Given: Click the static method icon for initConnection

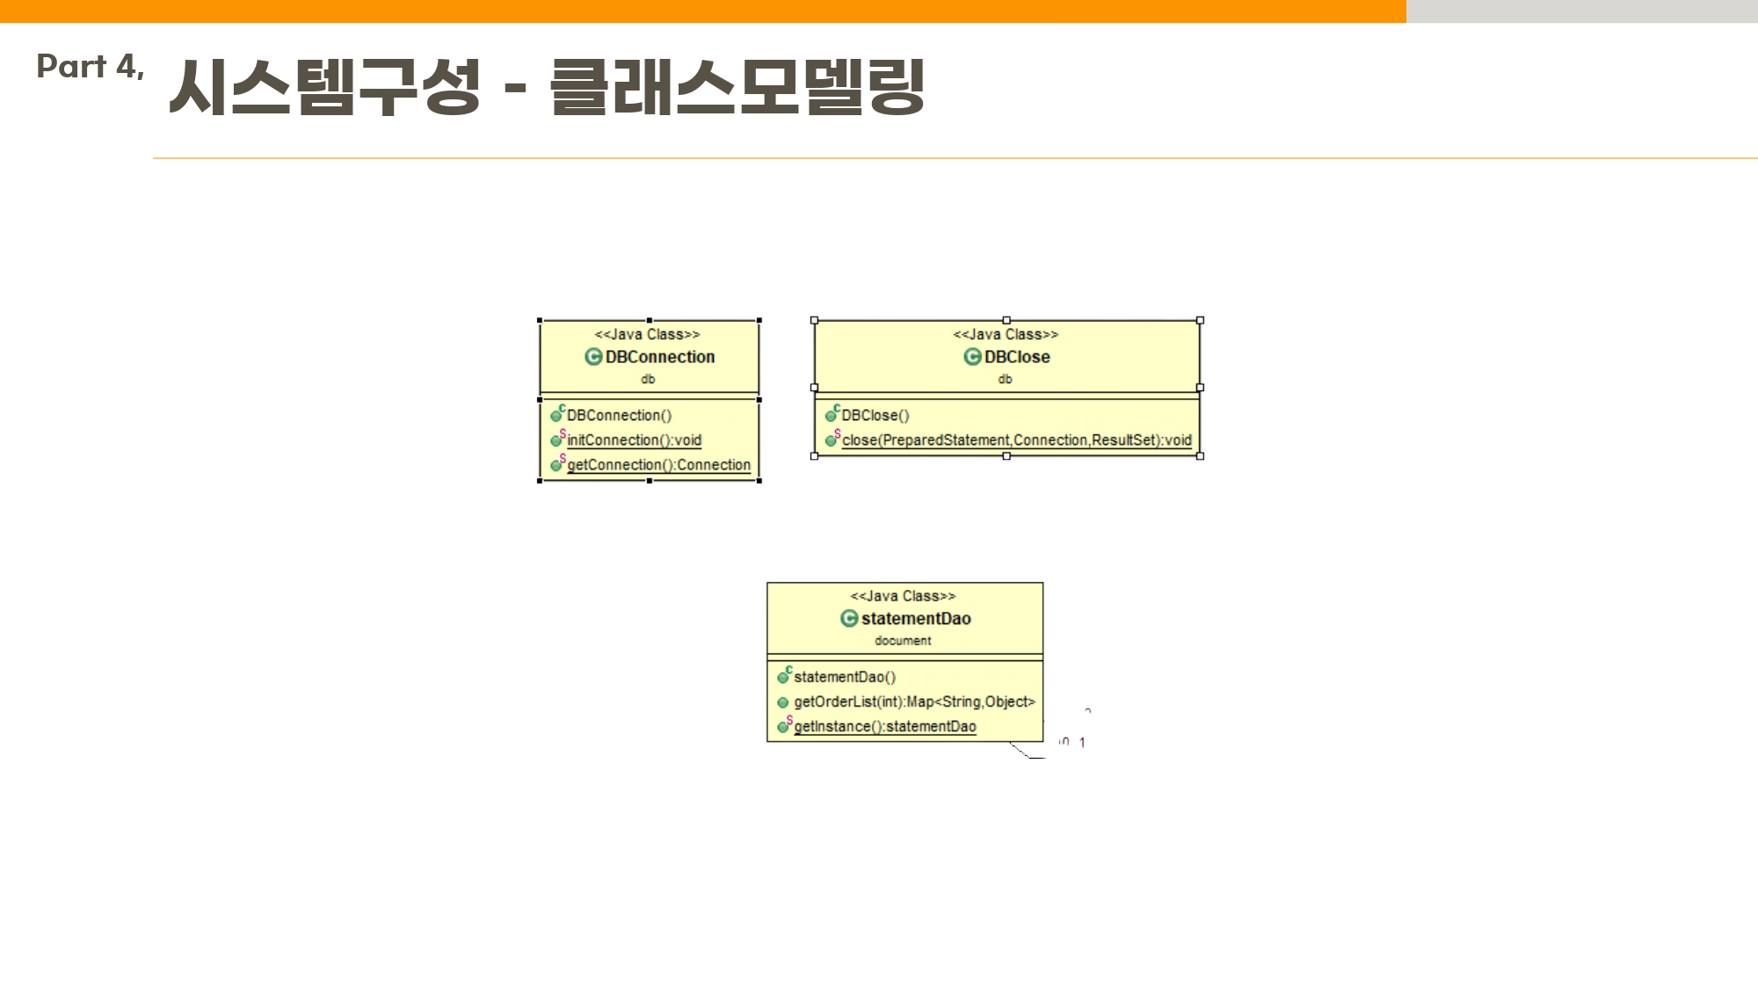Looking at the screenshot, I should coord(557,440).
